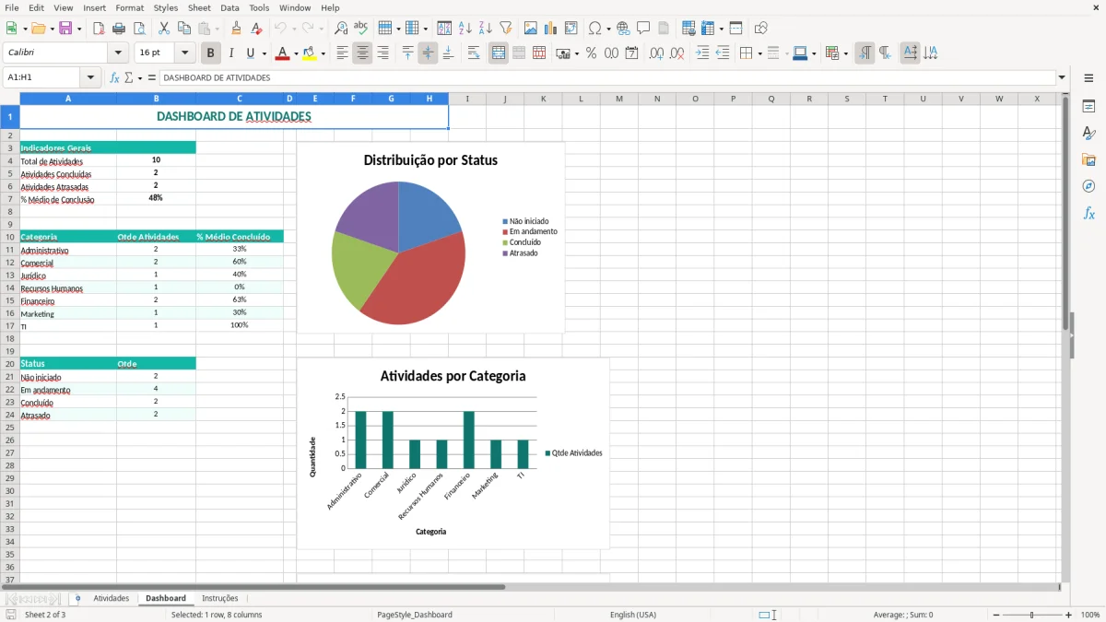Open the Data menu
The height and width of the screenshot is (622, 1106).
pyautogui.click(x=229, y=7)
